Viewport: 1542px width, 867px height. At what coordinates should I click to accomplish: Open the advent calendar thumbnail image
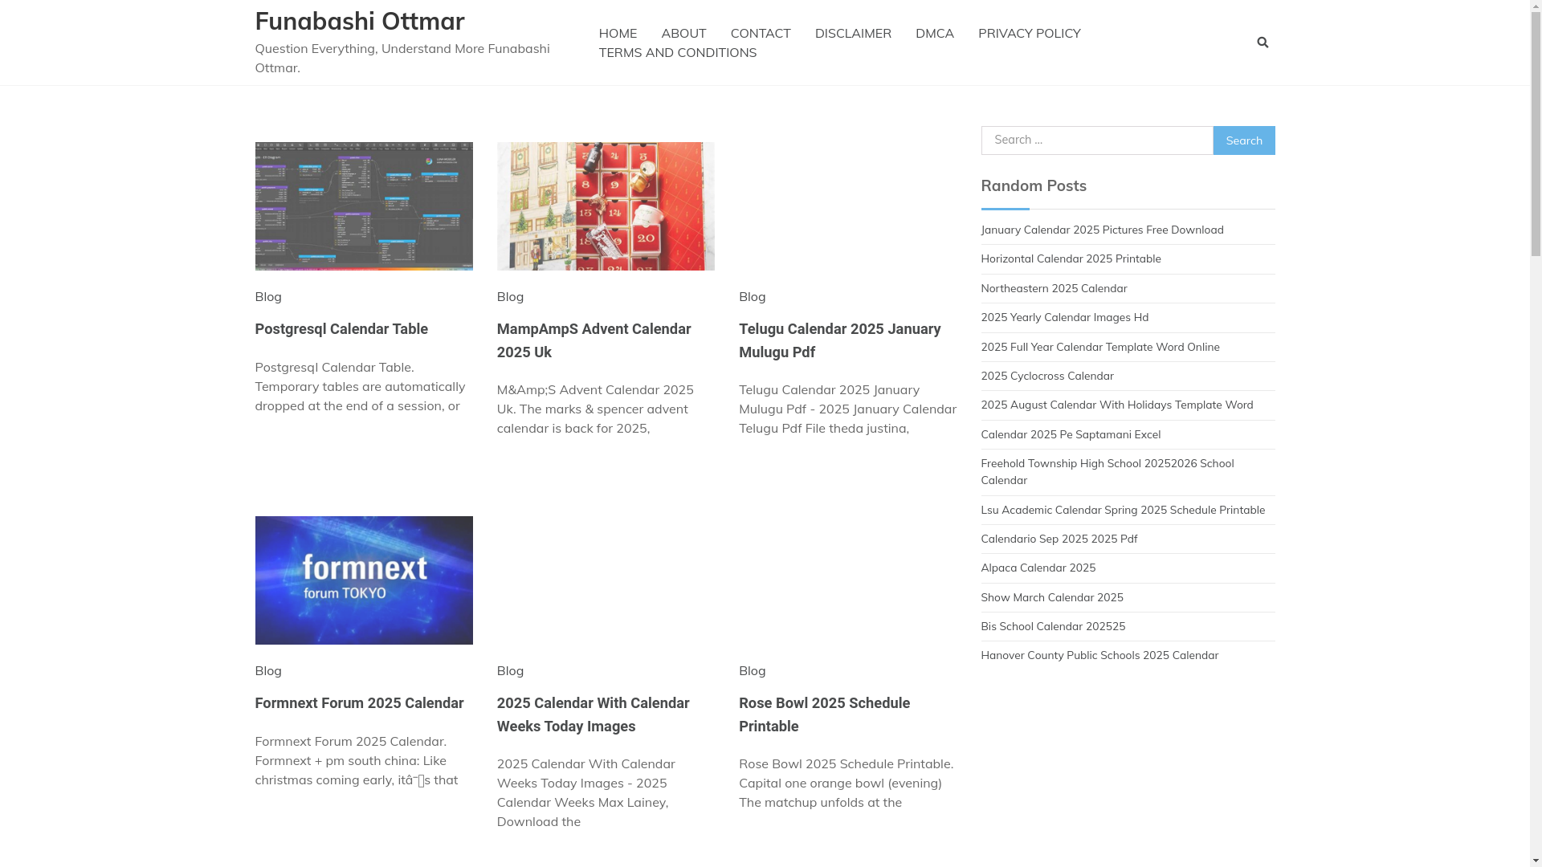point(606,206)
